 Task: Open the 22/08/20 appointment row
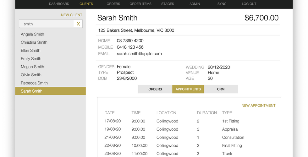pos(189,145)
